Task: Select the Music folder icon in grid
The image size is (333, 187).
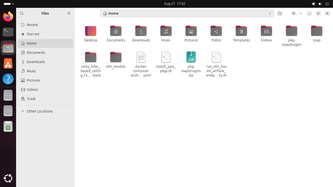Action: tap(166, 31)
